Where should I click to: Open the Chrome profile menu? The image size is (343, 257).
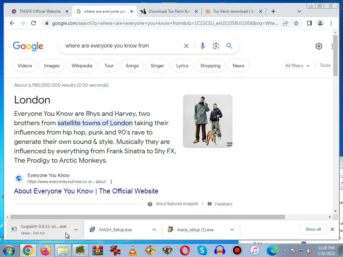pos(320,23)
